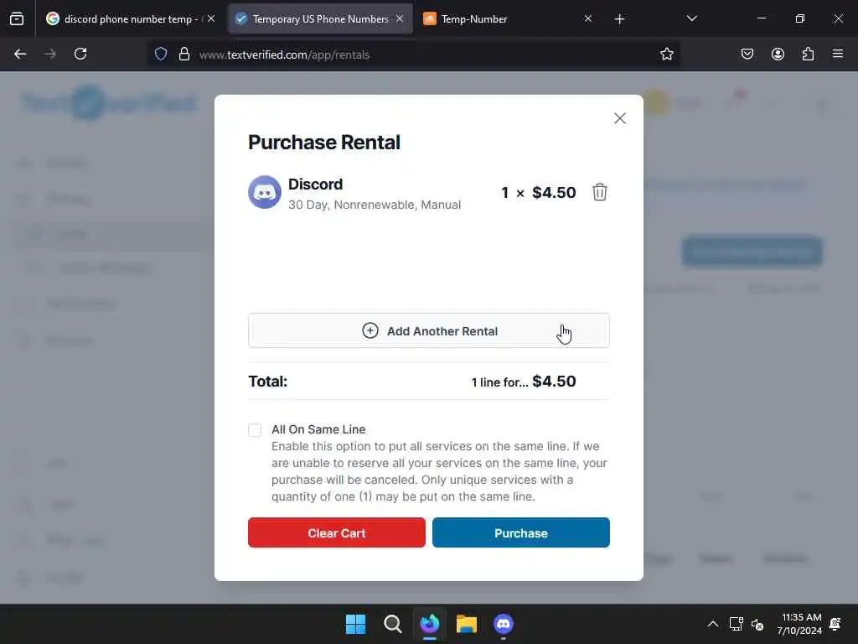Close the Temp-Number tab
The image size is (858, 644).
(587, 18)
